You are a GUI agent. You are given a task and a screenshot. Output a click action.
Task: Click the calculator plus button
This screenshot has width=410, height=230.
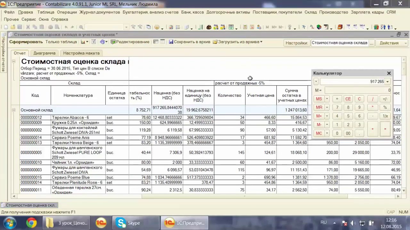[x=373, y=129]
